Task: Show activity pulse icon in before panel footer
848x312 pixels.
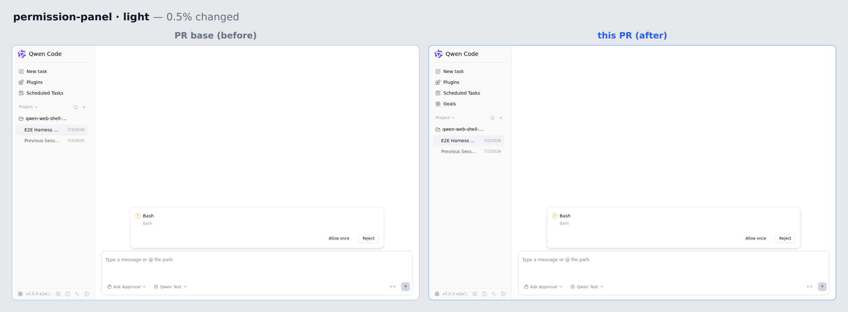Action: [x=77, y=294]
